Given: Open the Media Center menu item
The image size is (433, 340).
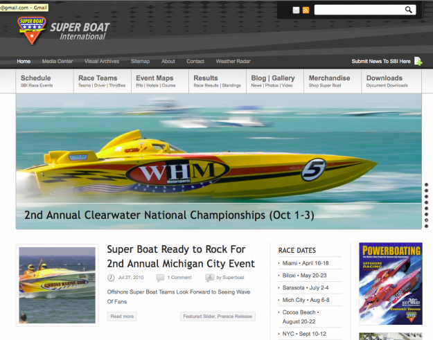Looking at the screenshot, I should pos(58,61).
